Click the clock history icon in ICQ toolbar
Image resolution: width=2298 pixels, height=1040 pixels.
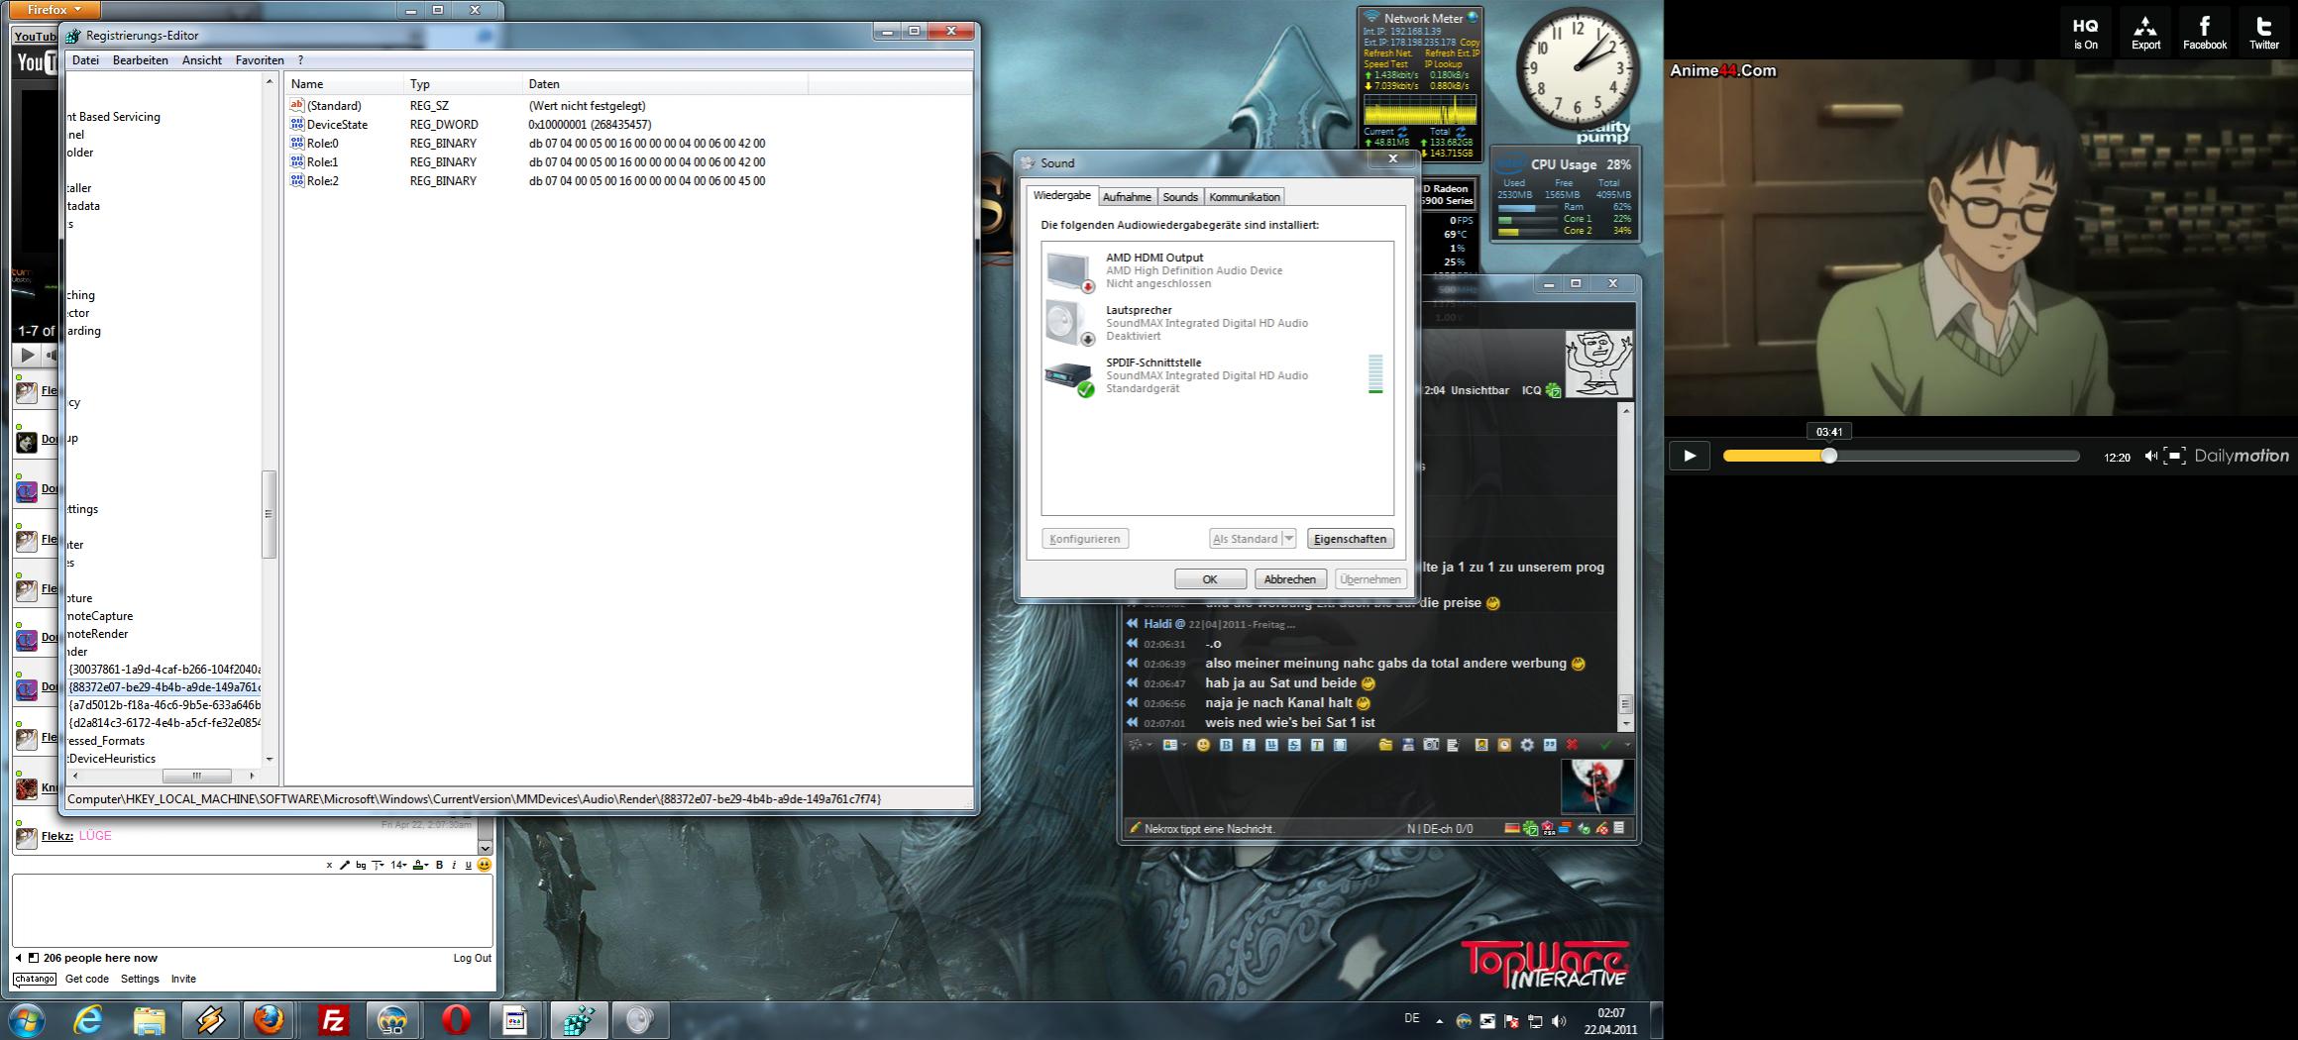tap(1504, 745)
